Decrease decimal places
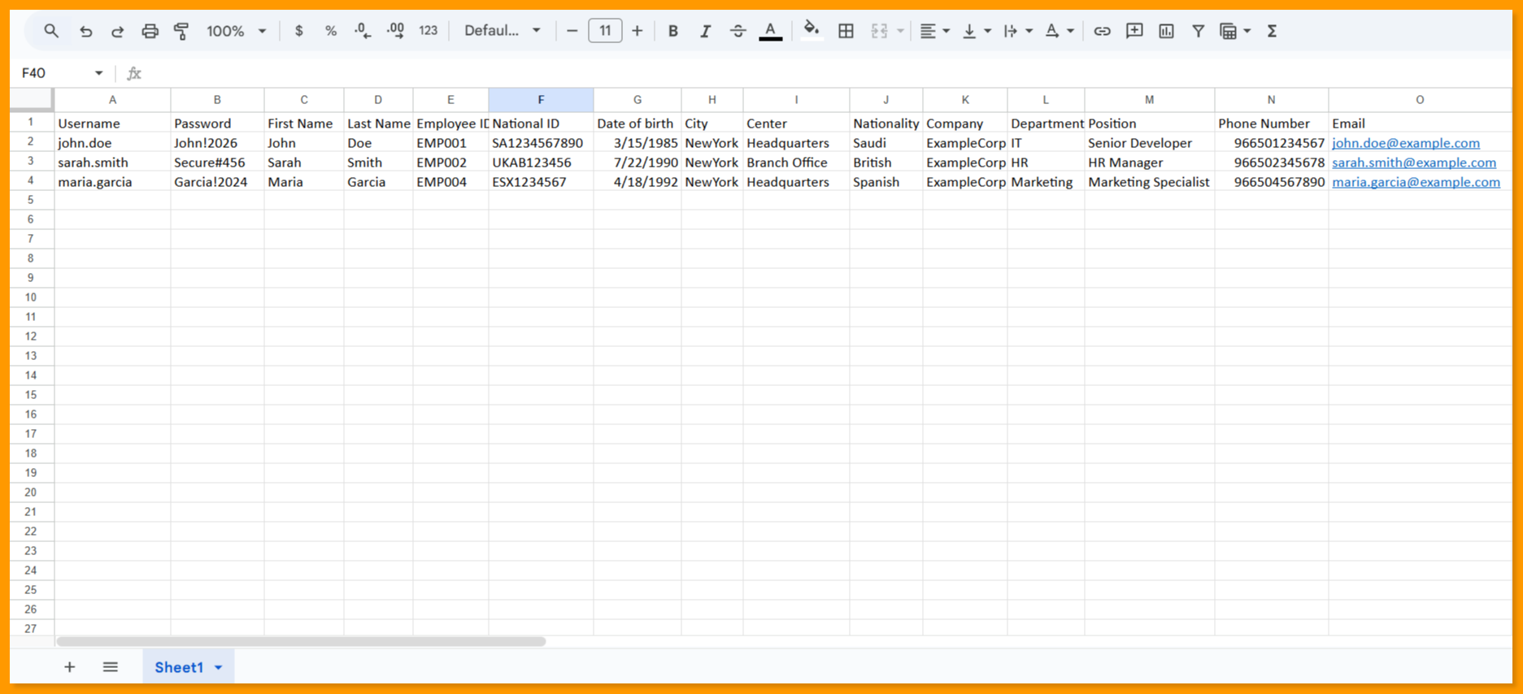This screenshot has height=694, width=1523. point(363,31)
